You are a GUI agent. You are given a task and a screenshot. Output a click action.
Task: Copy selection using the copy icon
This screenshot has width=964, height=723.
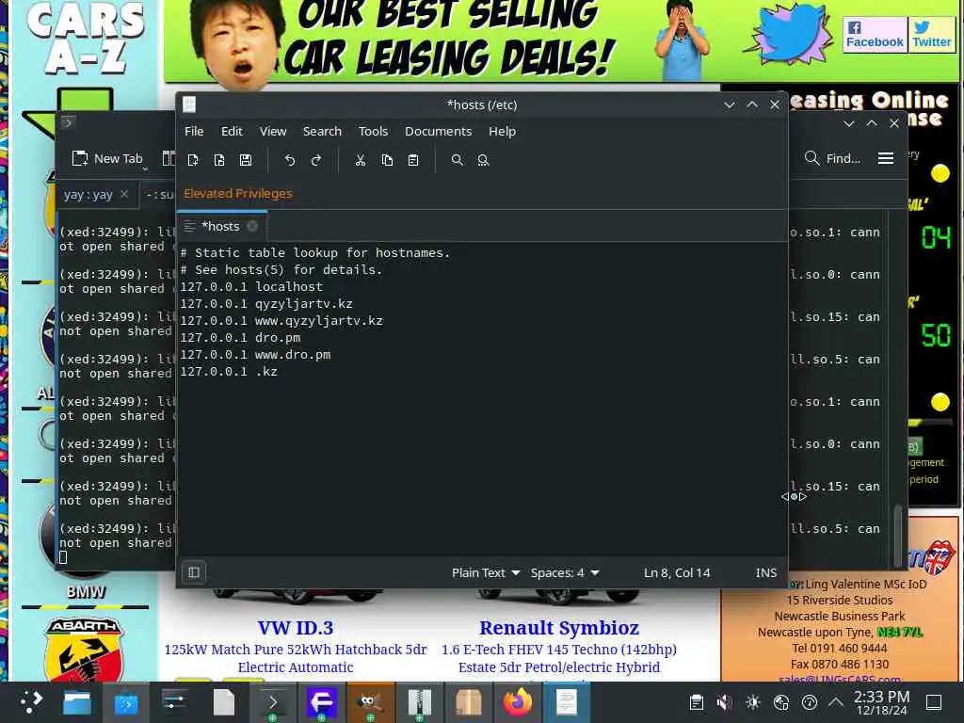click(x=387, y=160)
